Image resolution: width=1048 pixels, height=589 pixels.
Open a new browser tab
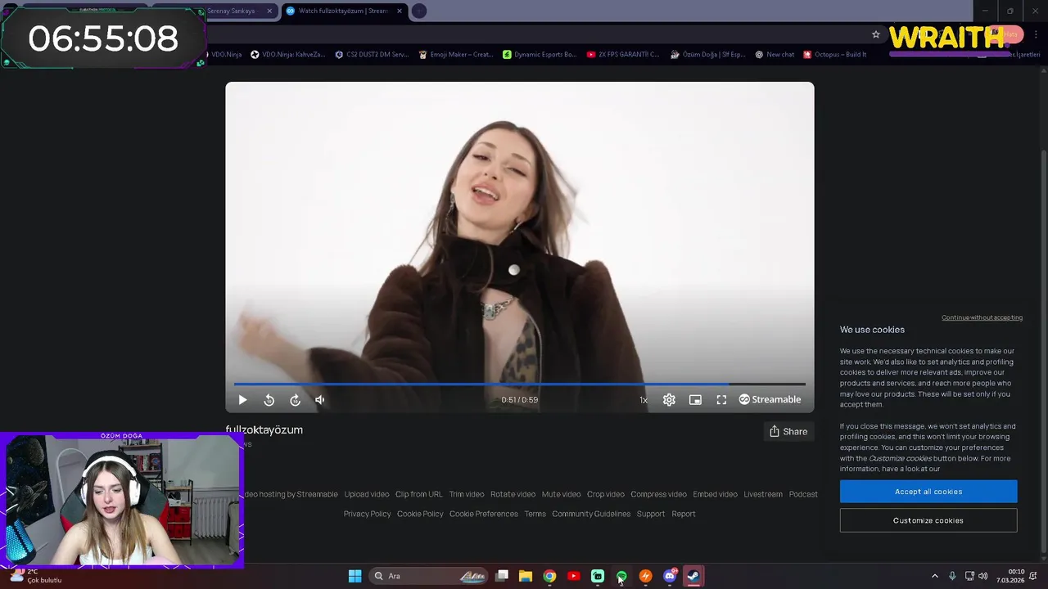click(x=419, y=11)
